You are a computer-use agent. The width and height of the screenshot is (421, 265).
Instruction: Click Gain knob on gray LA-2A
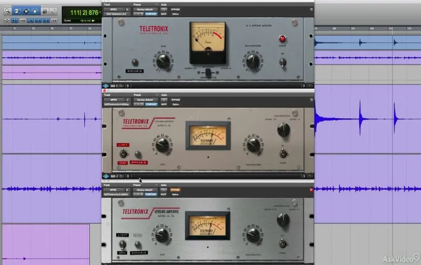point(162,145)
